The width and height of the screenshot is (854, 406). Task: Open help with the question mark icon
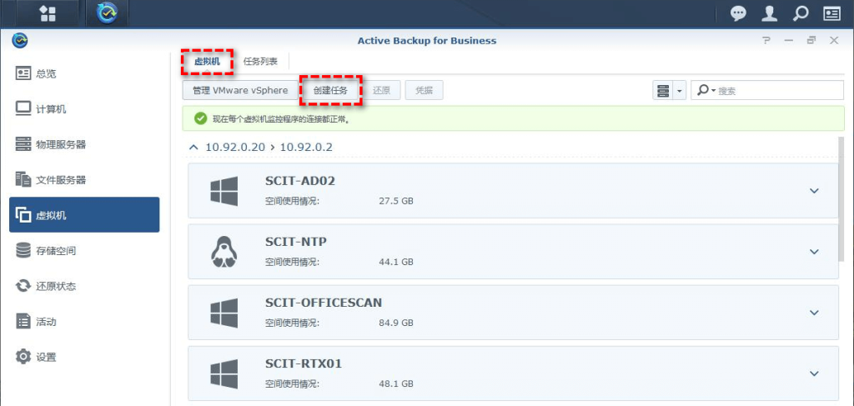[766, 40]
